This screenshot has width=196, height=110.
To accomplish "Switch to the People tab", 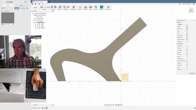I will tap(21, 5).
